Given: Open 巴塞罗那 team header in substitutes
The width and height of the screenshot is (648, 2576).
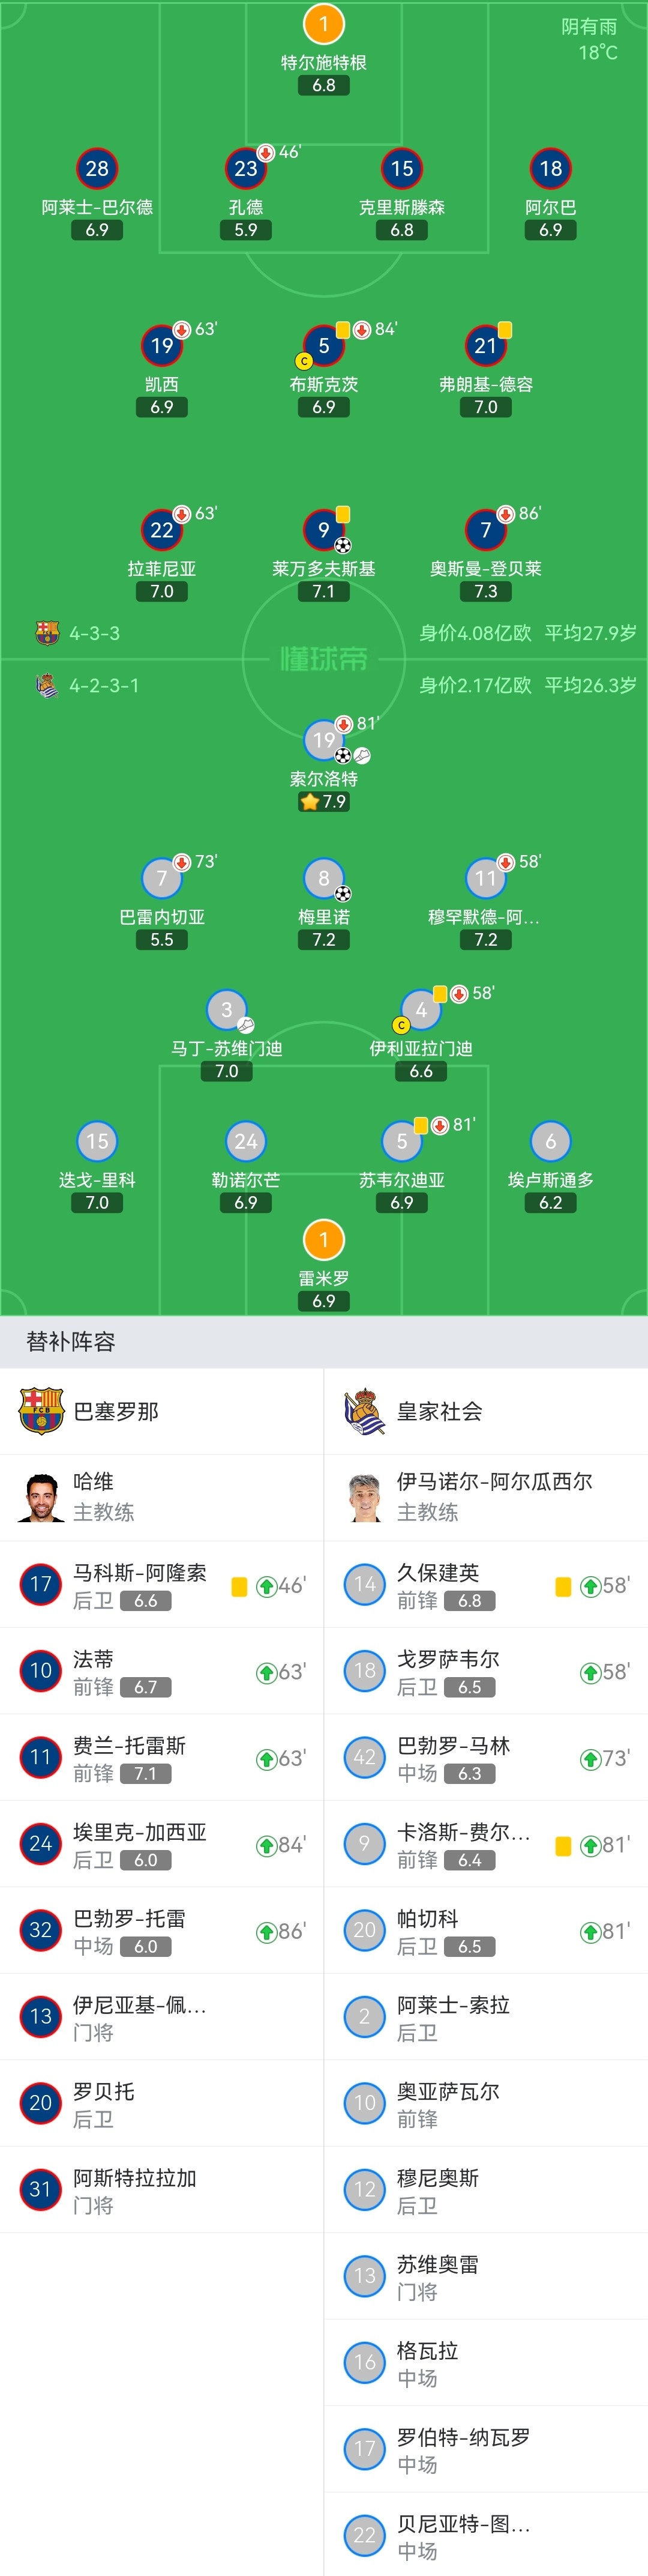Looking at the screenshot, I should pos(162,1411).
